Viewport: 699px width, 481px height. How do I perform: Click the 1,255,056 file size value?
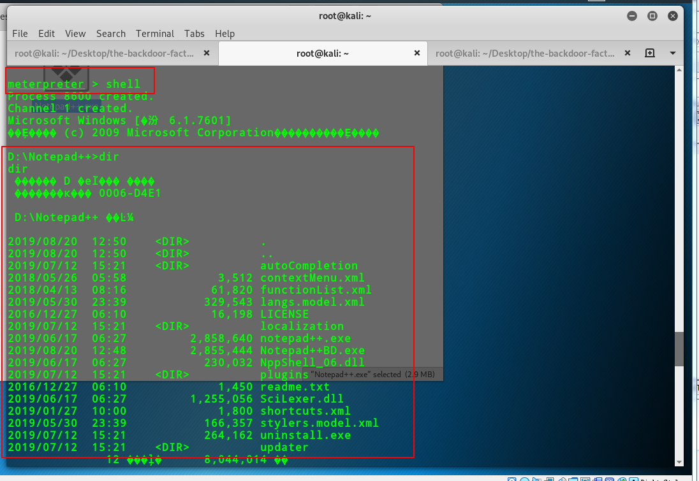tap(221, 399)
